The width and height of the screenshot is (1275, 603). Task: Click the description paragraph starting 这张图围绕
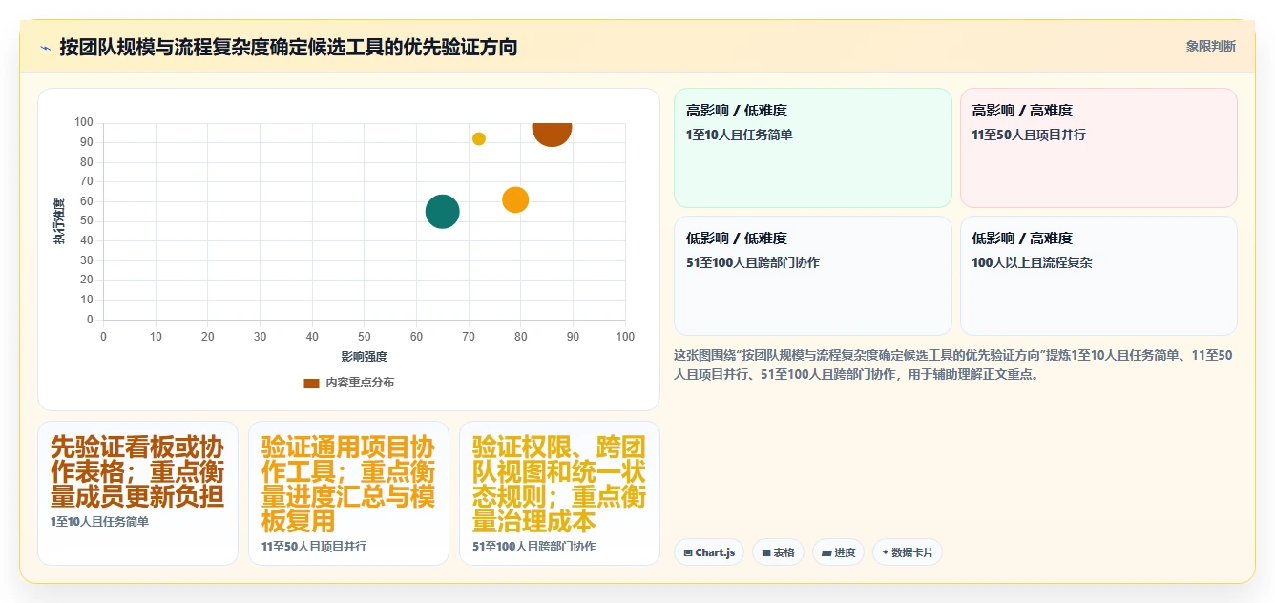pos(955,364)
